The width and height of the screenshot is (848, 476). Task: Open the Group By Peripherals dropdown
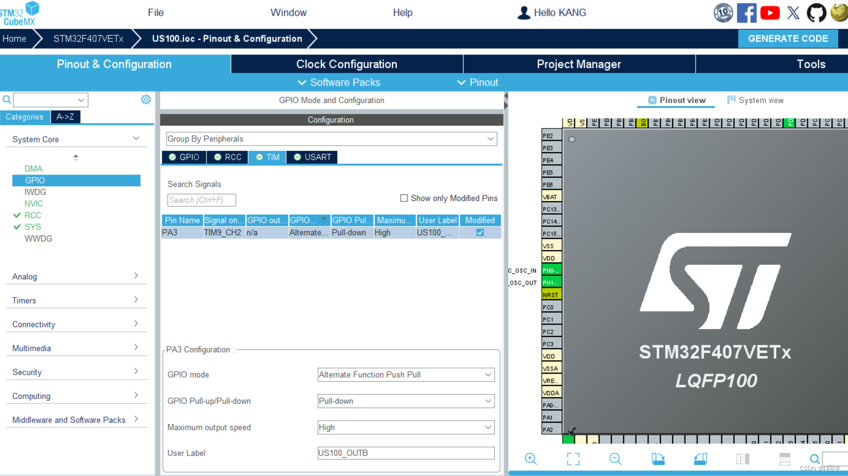(332, 139)
